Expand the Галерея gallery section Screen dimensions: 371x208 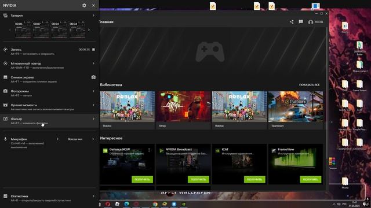pyautogui.click(x=93, y=16)
